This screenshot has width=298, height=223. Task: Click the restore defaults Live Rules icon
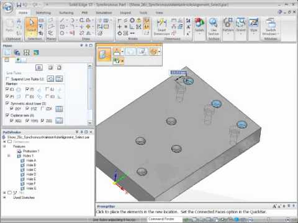50,79
